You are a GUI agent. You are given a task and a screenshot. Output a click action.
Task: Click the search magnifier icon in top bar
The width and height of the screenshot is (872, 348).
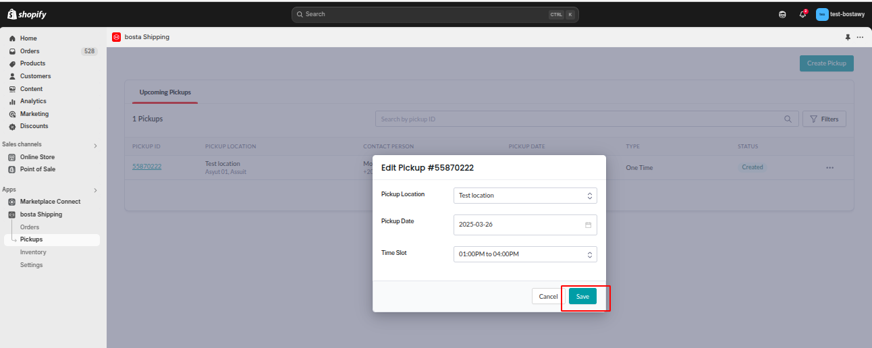[300, 14]
